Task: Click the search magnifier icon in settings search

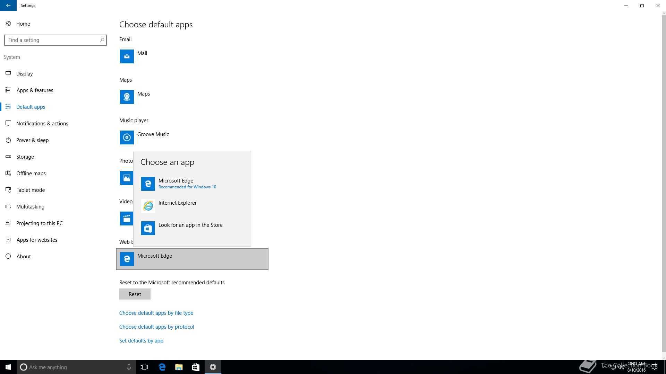Action: (102, 40)
